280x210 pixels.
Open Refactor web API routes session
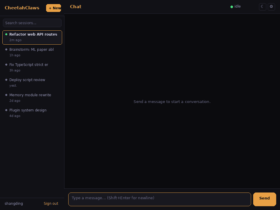[32, 37]
